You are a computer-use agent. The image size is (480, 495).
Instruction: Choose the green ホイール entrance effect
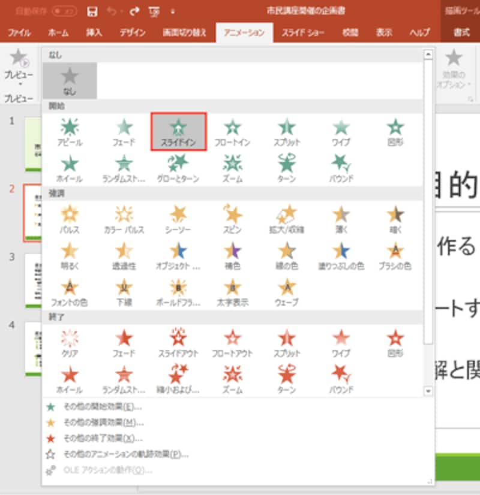(70, 169)
